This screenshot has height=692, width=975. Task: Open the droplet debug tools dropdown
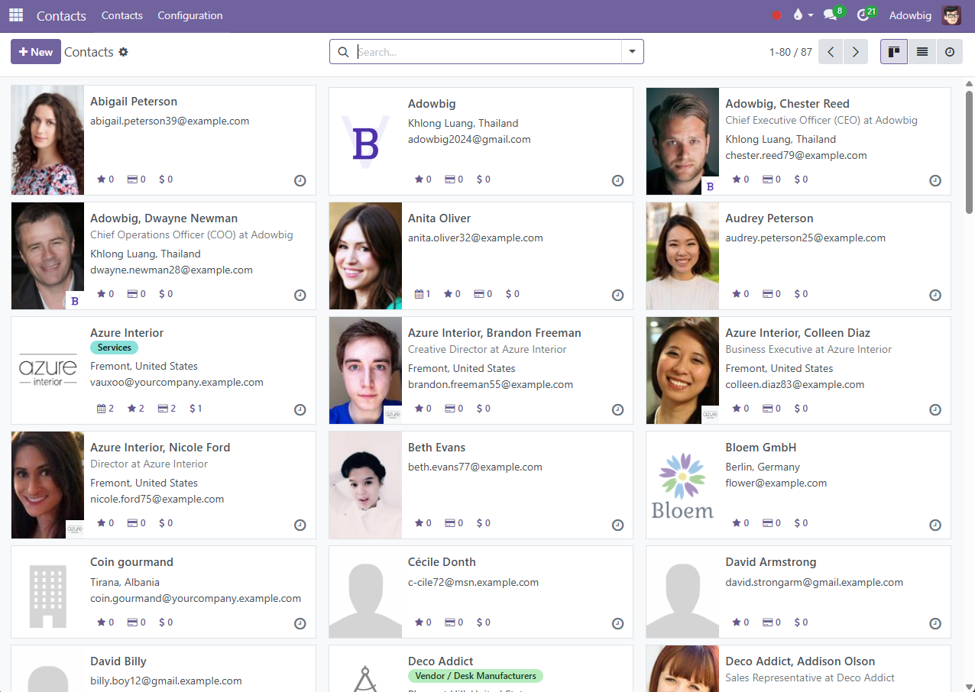[x=802, y=15]
